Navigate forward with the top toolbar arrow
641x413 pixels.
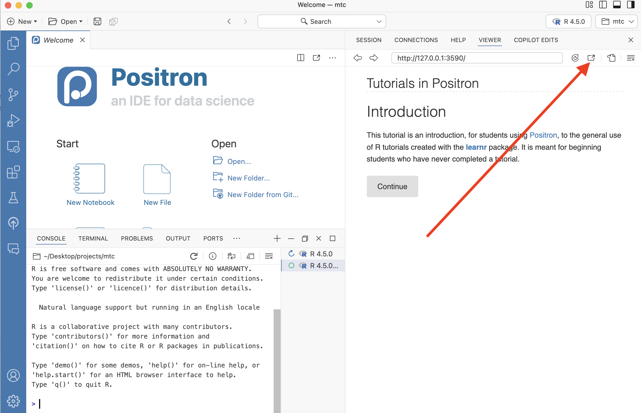[x=245, y=21]
